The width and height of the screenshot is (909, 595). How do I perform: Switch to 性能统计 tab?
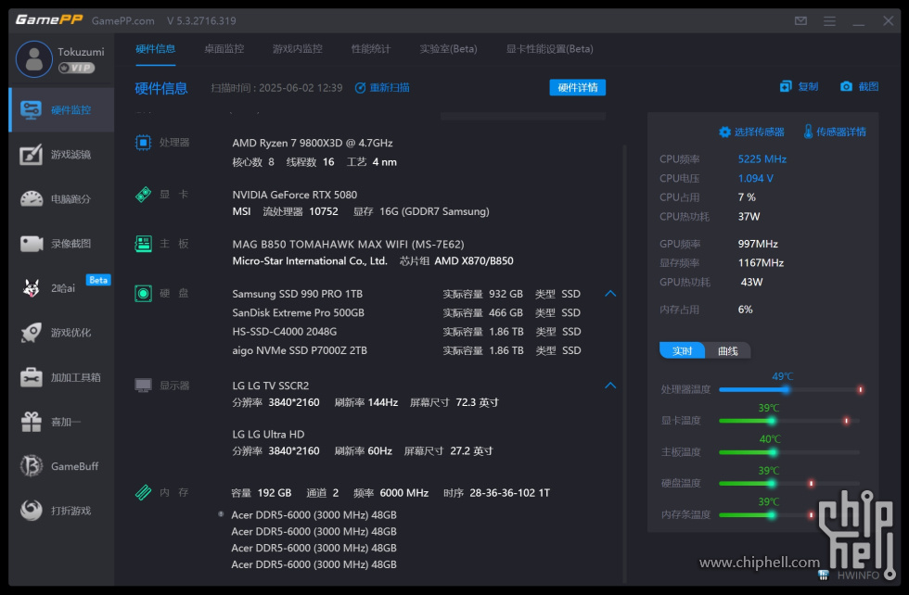pos(371,49)
